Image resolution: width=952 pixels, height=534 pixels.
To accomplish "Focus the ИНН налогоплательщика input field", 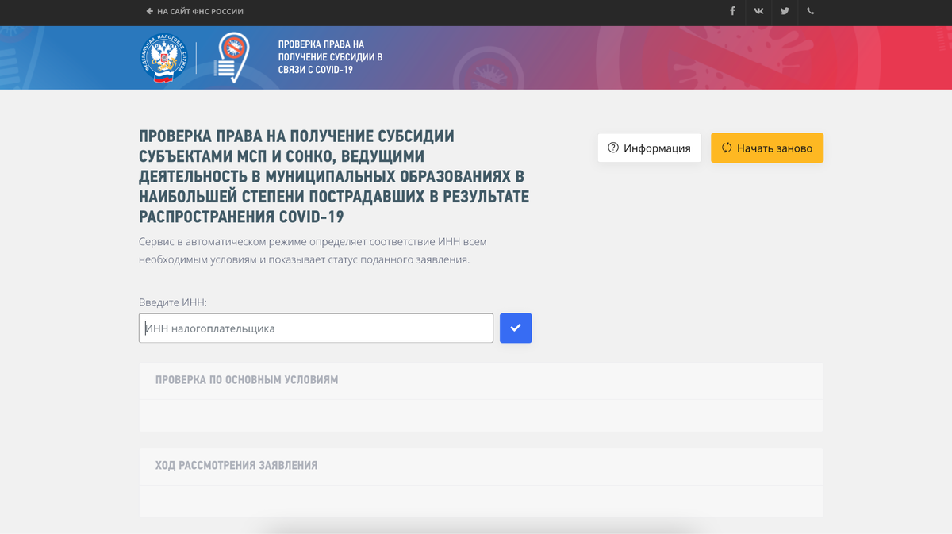I will (316, 328).
